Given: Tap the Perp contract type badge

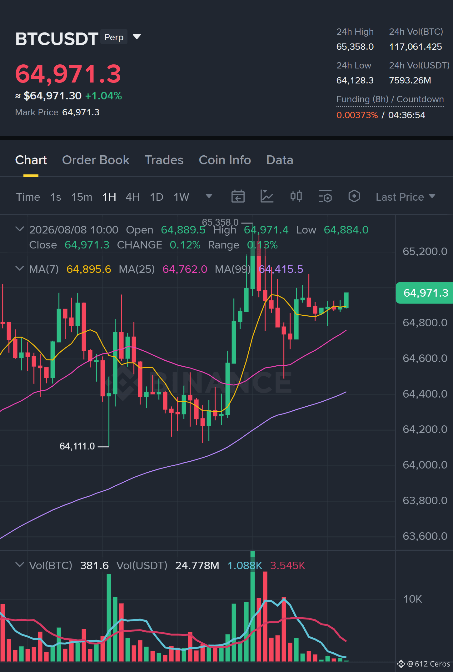Looking at the screenshot, I should pyautogui.click(x=114, y=37).
